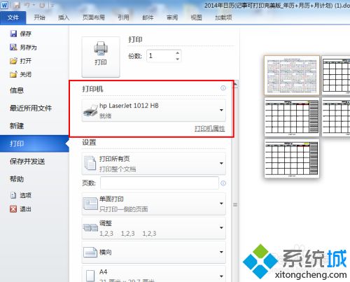This screenshot has height=282, width=350.
Task: Open the 文件 tab
Action: point(13,17)
